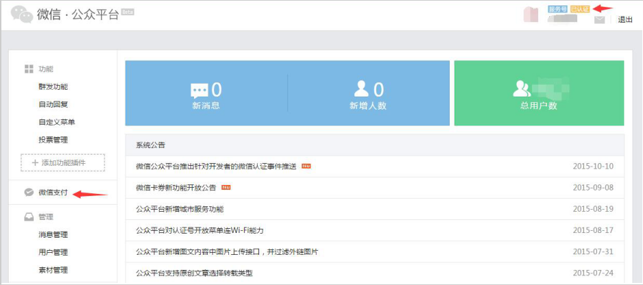Viewport: 643px width, 285px height.
Task: Click the 添加功能插件 button
Action: (x=63, y=162)
